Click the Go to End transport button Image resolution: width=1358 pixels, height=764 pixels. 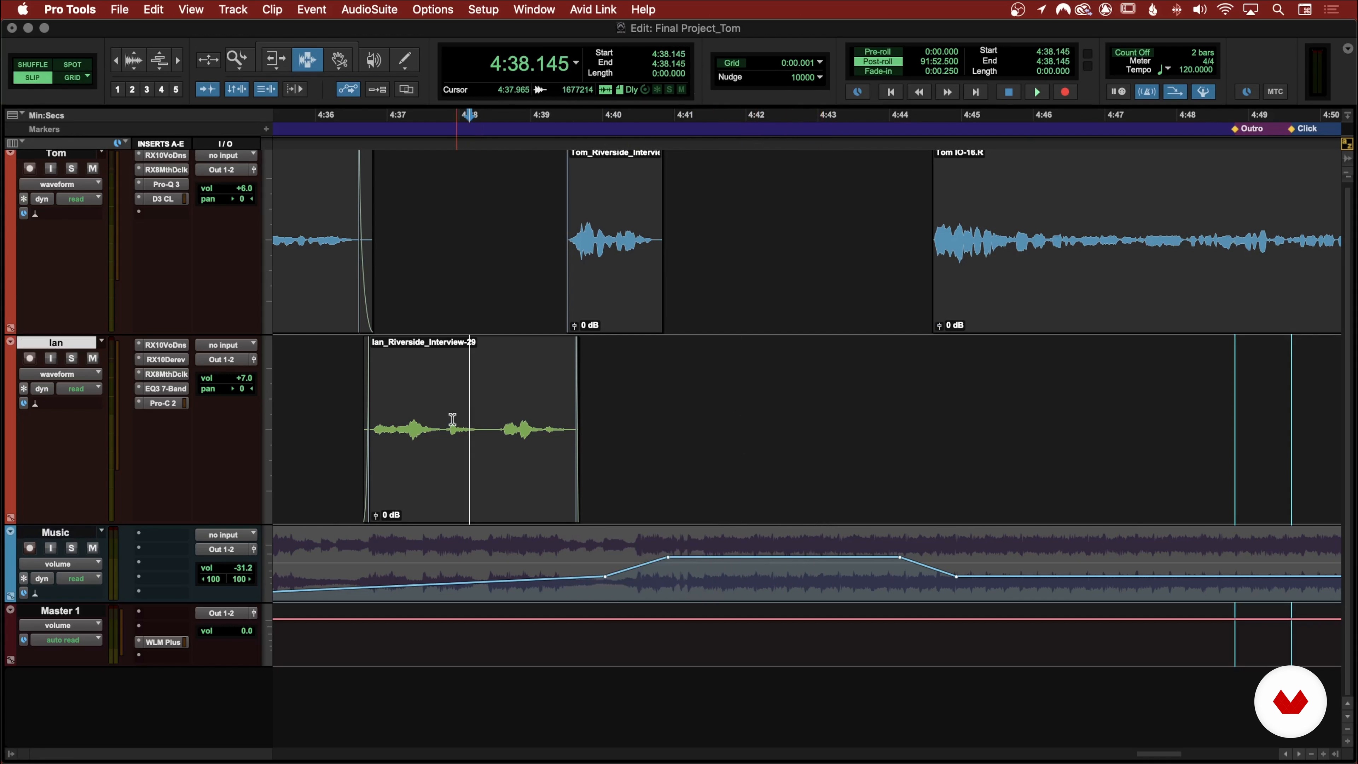point(976,92)
